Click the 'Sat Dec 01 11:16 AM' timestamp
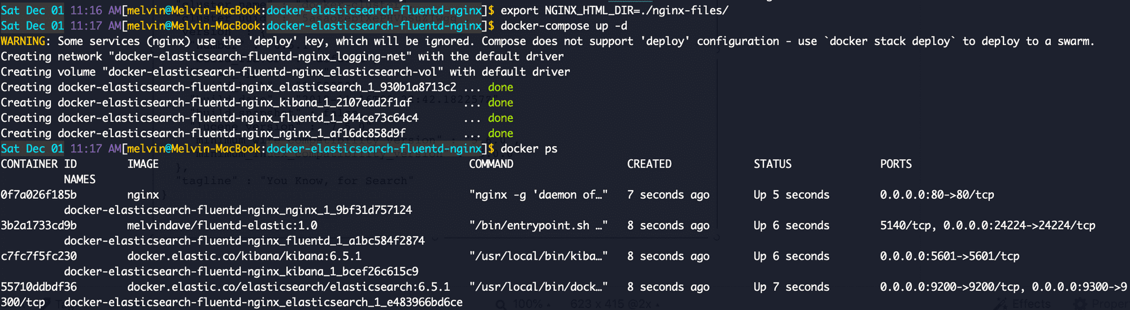This screenshot has height=310, width=1130. [x=61, y=10]
